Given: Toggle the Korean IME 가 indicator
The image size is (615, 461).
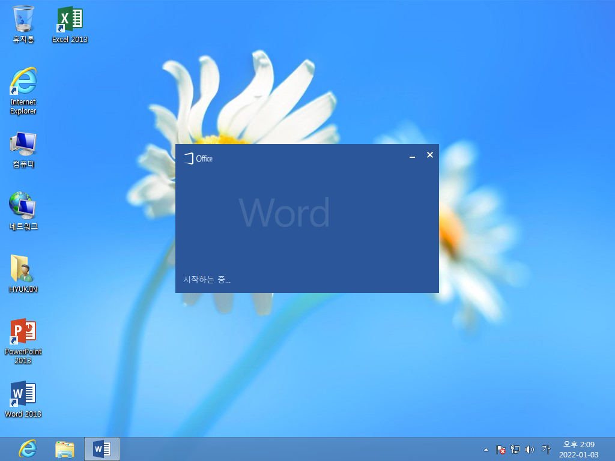Looking at the screenshot, I should pyautogui.click(x=546, y=449).
